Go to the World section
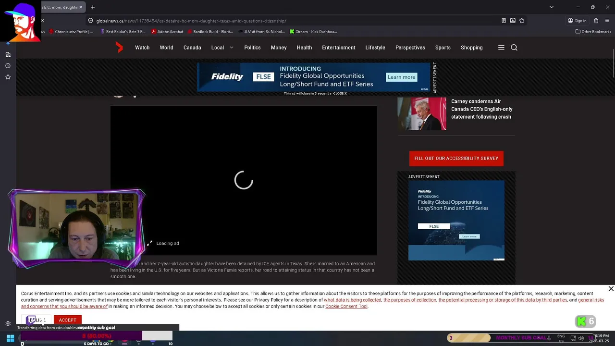The image size is (615, 346). click(x=166, y=48)
